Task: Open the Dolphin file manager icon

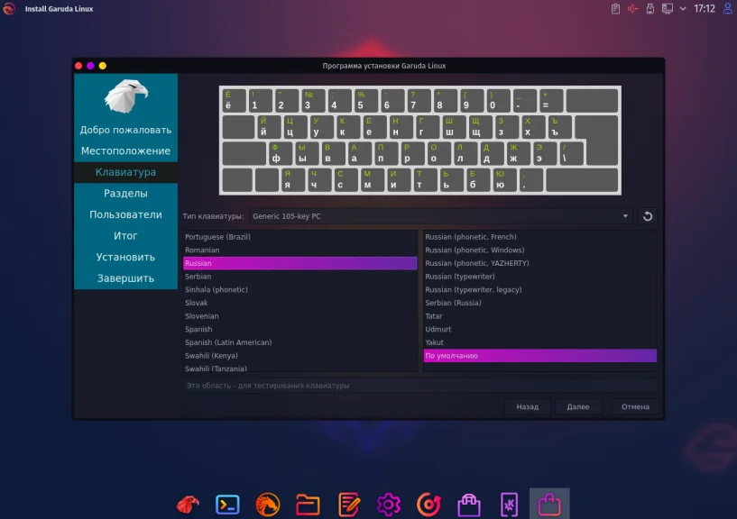Action: point(308,504)
